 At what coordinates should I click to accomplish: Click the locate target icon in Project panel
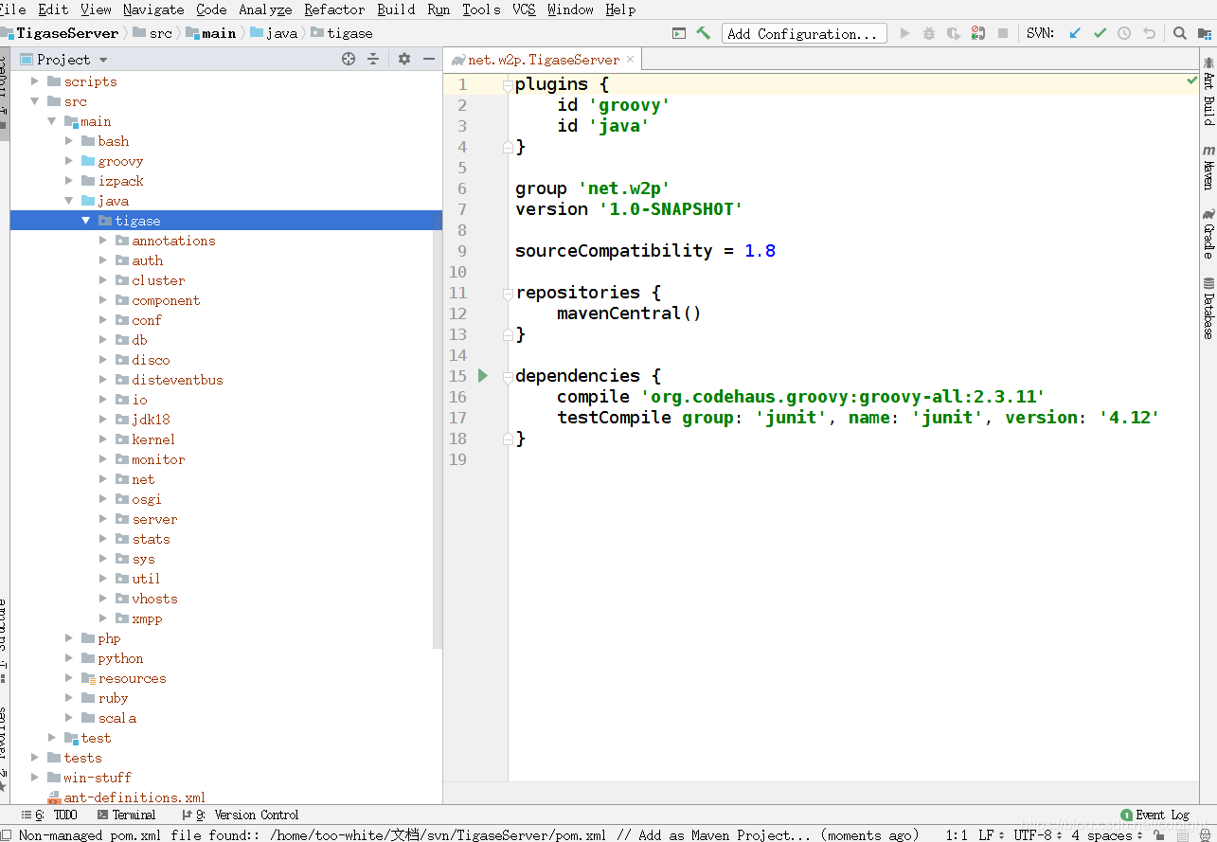coord(349,59)
